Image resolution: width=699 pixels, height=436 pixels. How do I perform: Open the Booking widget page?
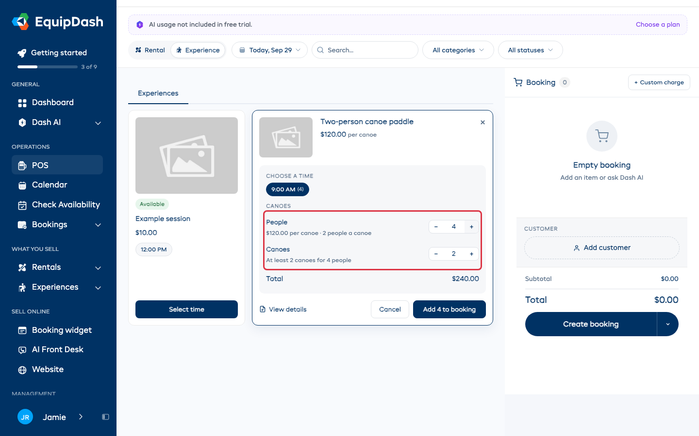pos(57,330)
